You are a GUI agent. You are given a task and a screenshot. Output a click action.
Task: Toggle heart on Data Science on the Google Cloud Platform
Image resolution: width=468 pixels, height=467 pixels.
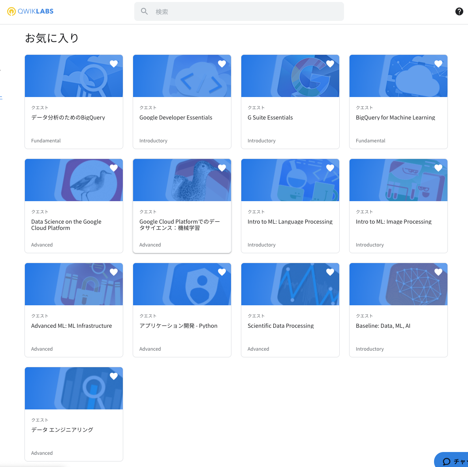click(x=113, y=168)
